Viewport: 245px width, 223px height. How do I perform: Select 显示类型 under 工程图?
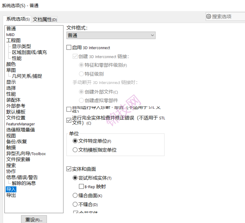pyautogui.click(x=21, y=46)
